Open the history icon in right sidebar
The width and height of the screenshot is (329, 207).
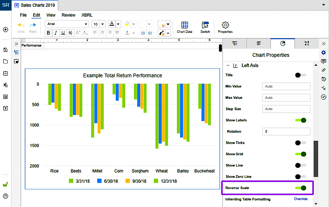click(323, 79)
